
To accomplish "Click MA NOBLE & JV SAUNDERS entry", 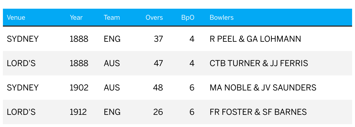I will click(x=263, y=88).
